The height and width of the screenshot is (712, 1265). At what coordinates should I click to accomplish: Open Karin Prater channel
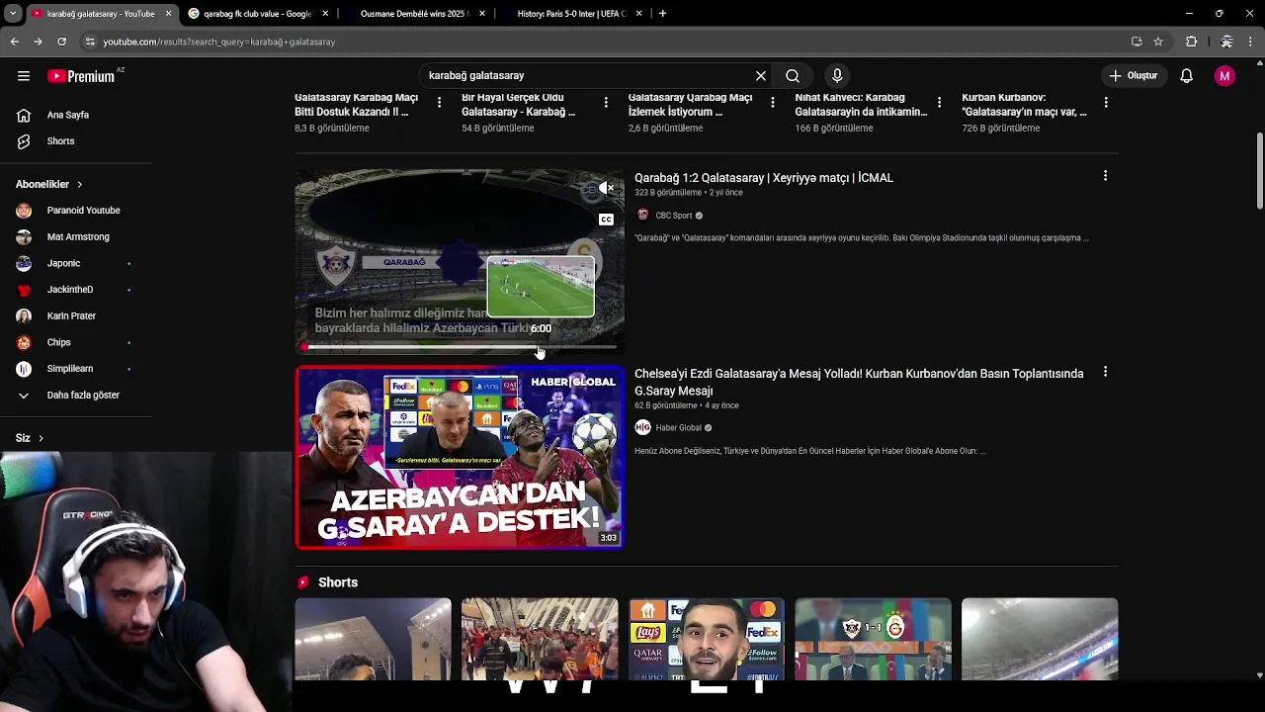pyautogui.click(x=73, y=315)
